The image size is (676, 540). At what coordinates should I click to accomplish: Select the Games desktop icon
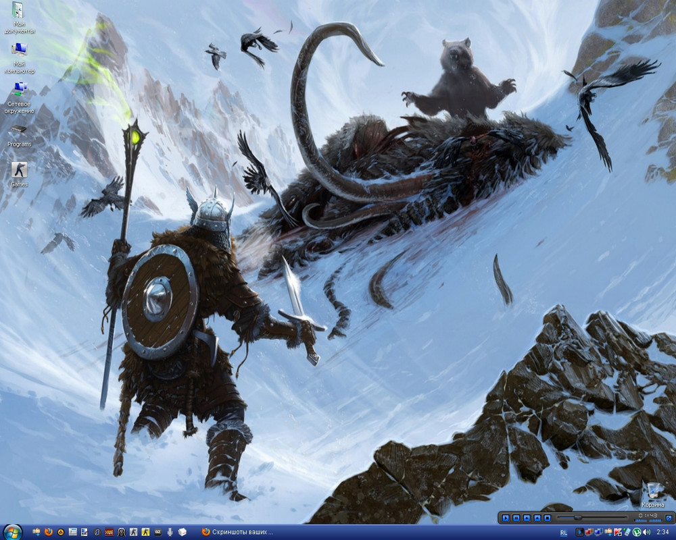point(19,174)
